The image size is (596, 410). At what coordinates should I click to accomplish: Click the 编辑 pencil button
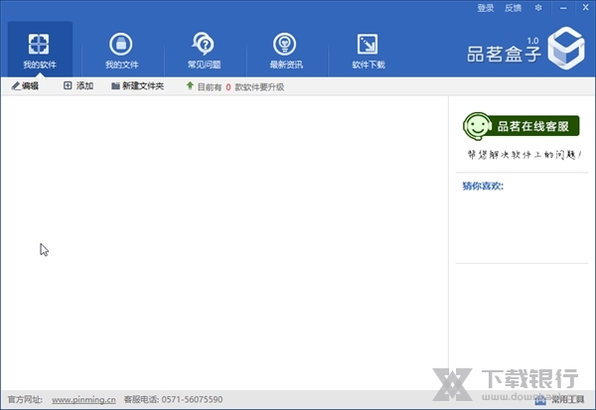[25, 86]
